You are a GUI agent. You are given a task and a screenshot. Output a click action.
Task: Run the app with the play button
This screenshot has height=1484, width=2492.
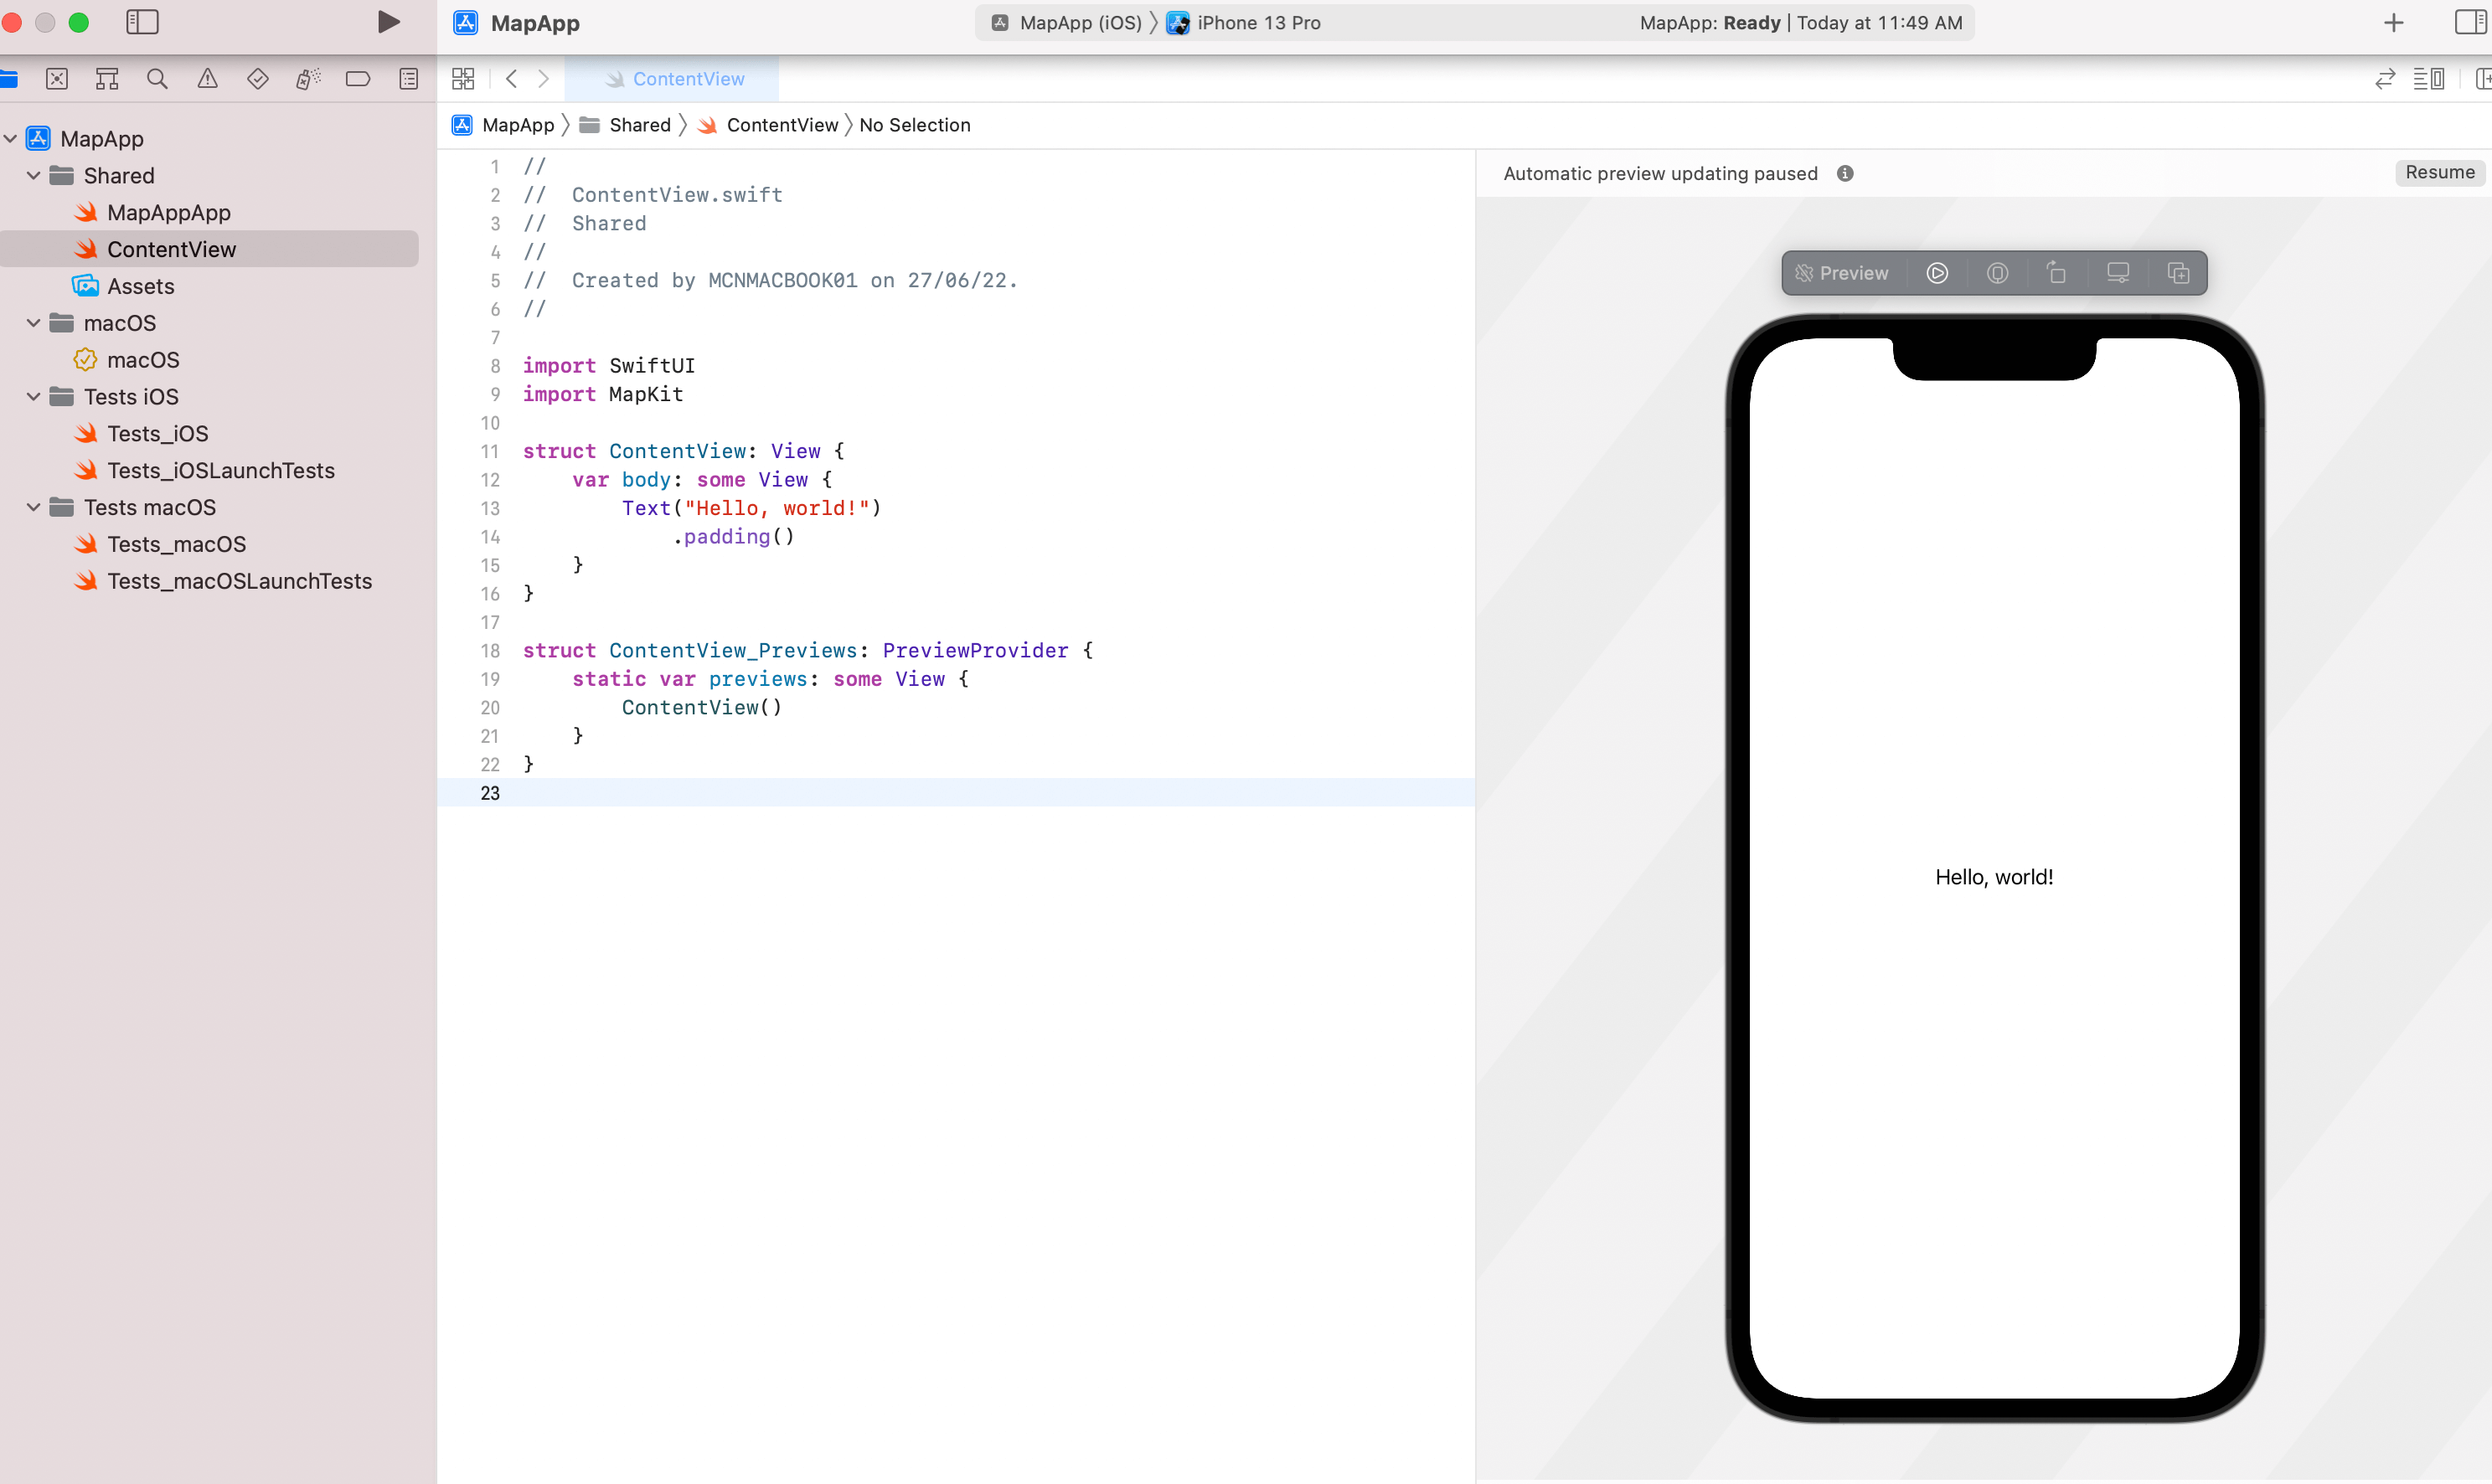coord(389,22)
